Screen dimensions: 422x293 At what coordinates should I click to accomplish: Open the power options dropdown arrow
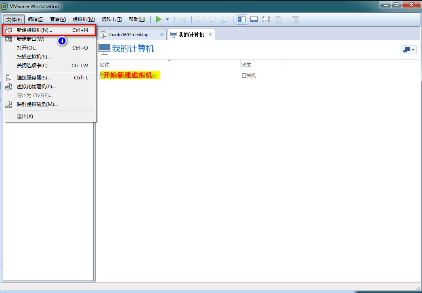click(x=168, y=19)
